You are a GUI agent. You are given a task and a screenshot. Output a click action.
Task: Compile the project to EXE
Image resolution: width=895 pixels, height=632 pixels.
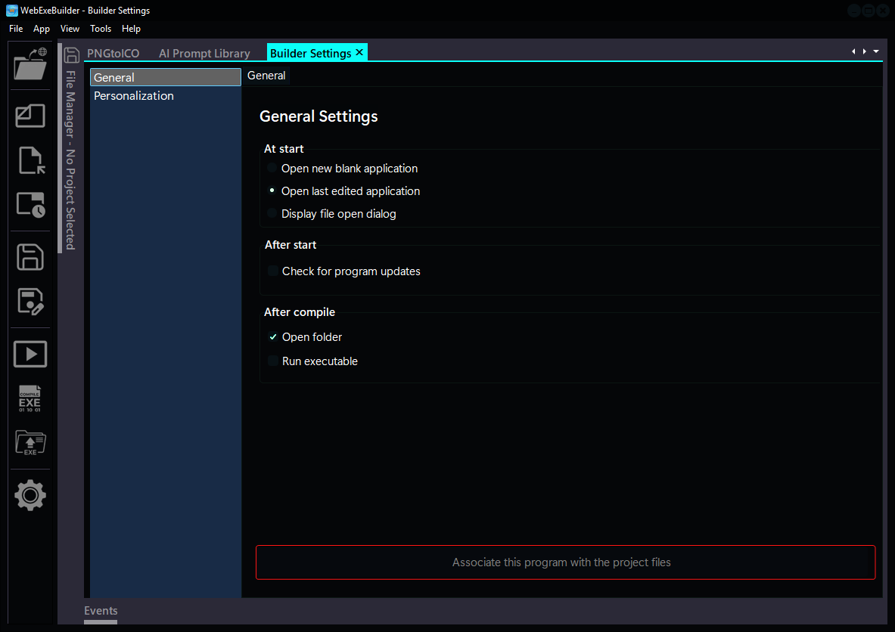30,398
